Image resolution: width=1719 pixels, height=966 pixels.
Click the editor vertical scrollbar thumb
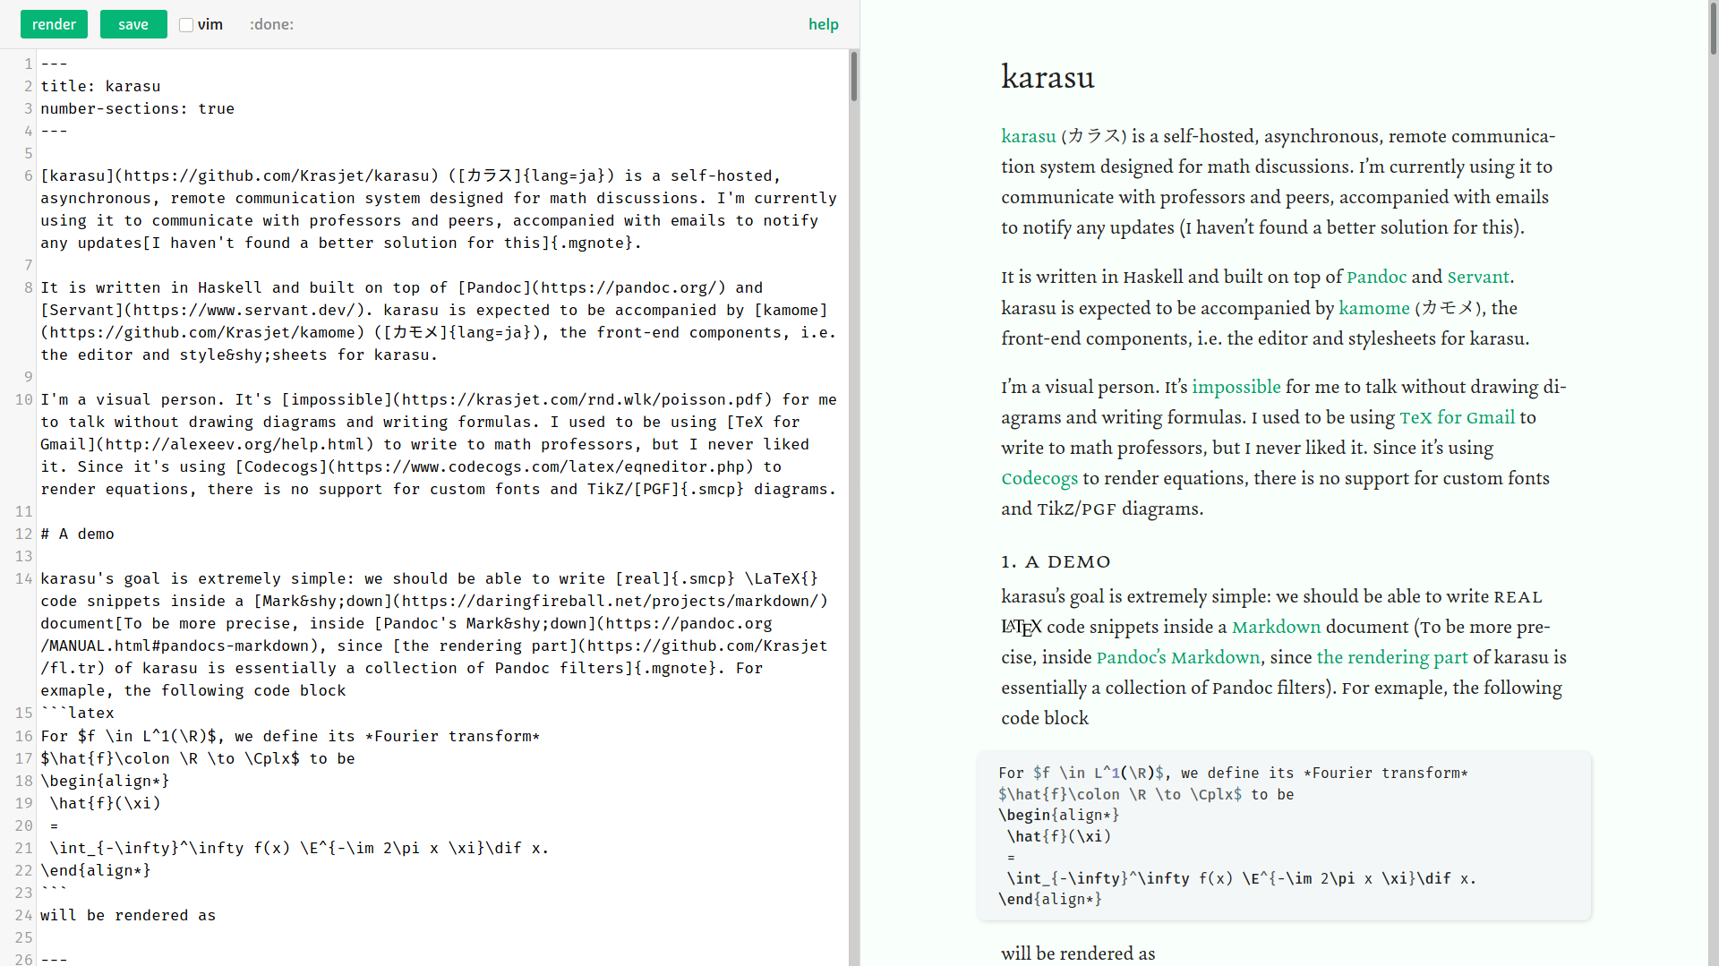click(854, 76)
